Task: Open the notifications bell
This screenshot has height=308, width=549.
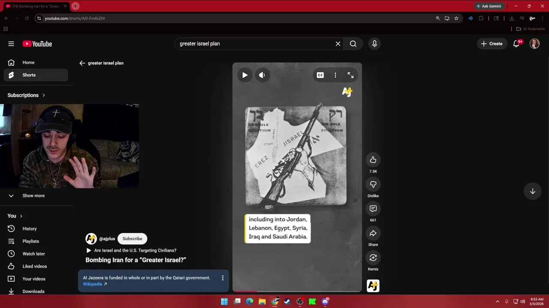Action: tap(516, 44)
